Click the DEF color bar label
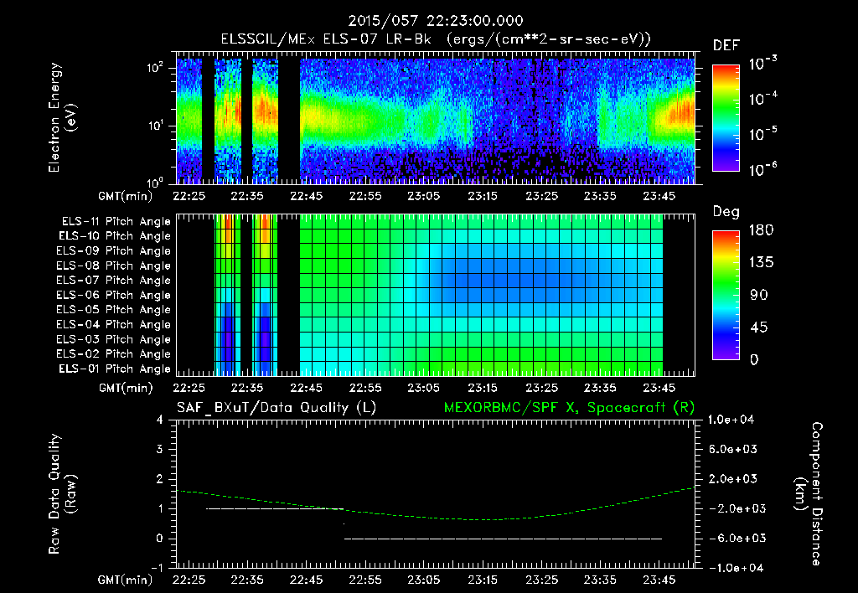The width and height of the screenshot is (858, 593). click(726, 46)
